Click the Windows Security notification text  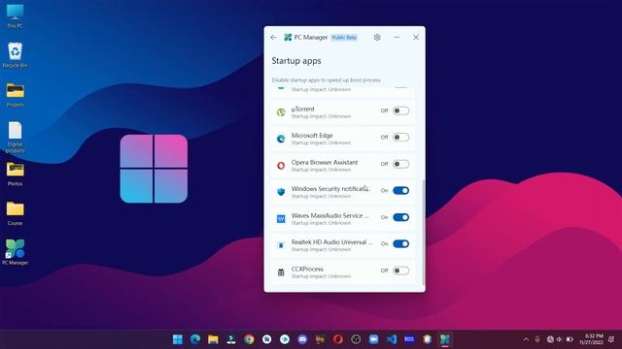(330, 189)
